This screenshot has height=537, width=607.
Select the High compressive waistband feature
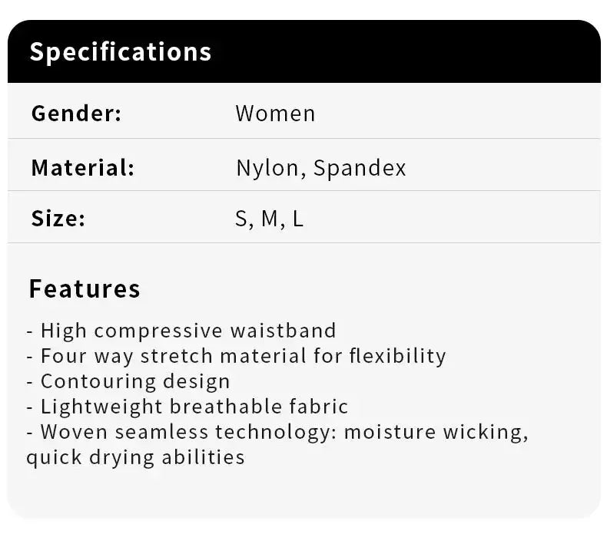coord(187,331)
